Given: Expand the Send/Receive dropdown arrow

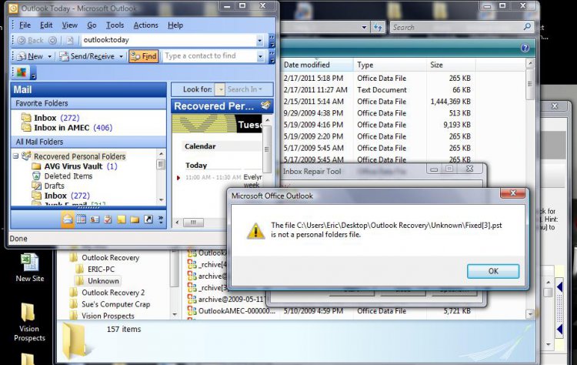Looking at the screenshot, I should [121, 56].
